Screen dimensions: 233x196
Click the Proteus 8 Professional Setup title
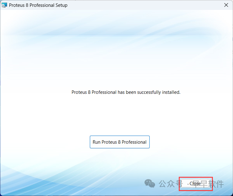(38, 5)
